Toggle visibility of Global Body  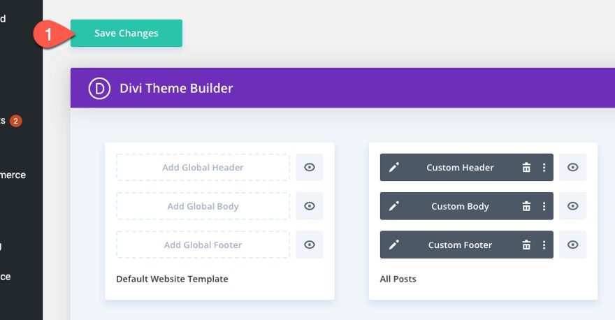pyautogui.click(x=310, y=206)
